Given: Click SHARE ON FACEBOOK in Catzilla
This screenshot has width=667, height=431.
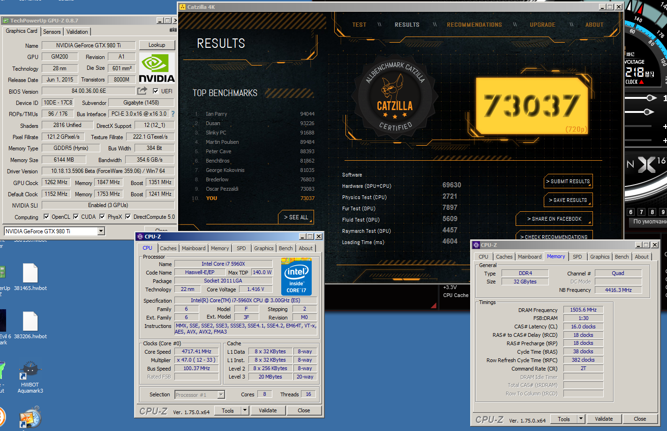Looking at the screenshot, I should click(x=554, y=219).
